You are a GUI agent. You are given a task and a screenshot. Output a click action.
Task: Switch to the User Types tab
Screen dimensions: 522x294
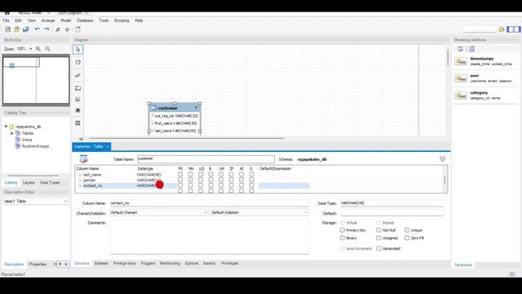coord(50,183)
